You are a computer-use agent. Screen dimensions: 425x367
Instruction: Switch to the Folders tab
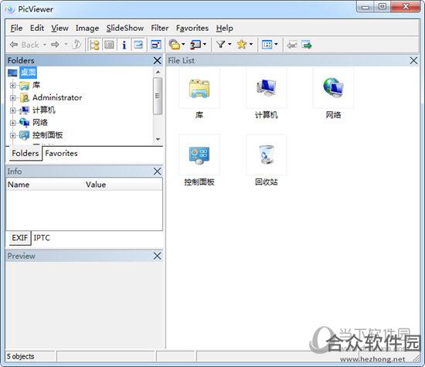[25, 154]
